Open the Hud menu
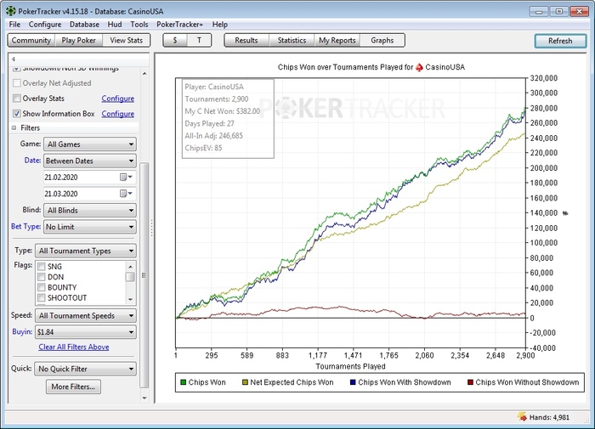This screenshot has height=429, width=595. pyautogui.click(x=115, y=25)
